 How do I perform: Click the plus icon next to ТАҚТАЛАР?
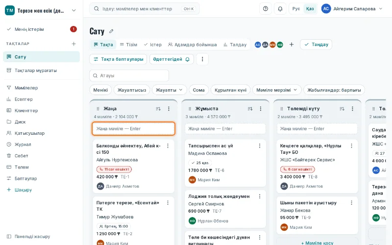pos(74,44)
